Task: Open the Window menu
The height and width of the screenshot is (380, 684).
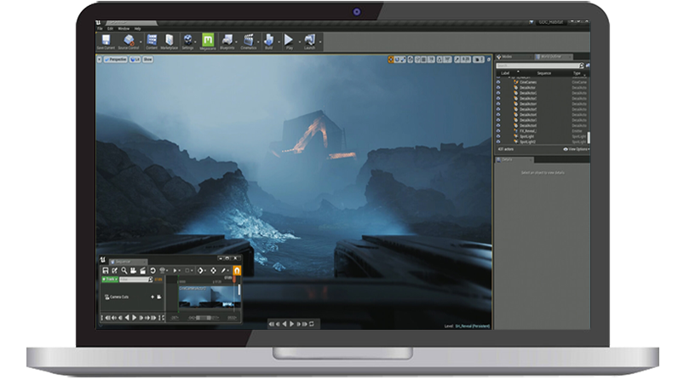Action: coord(124,28)
